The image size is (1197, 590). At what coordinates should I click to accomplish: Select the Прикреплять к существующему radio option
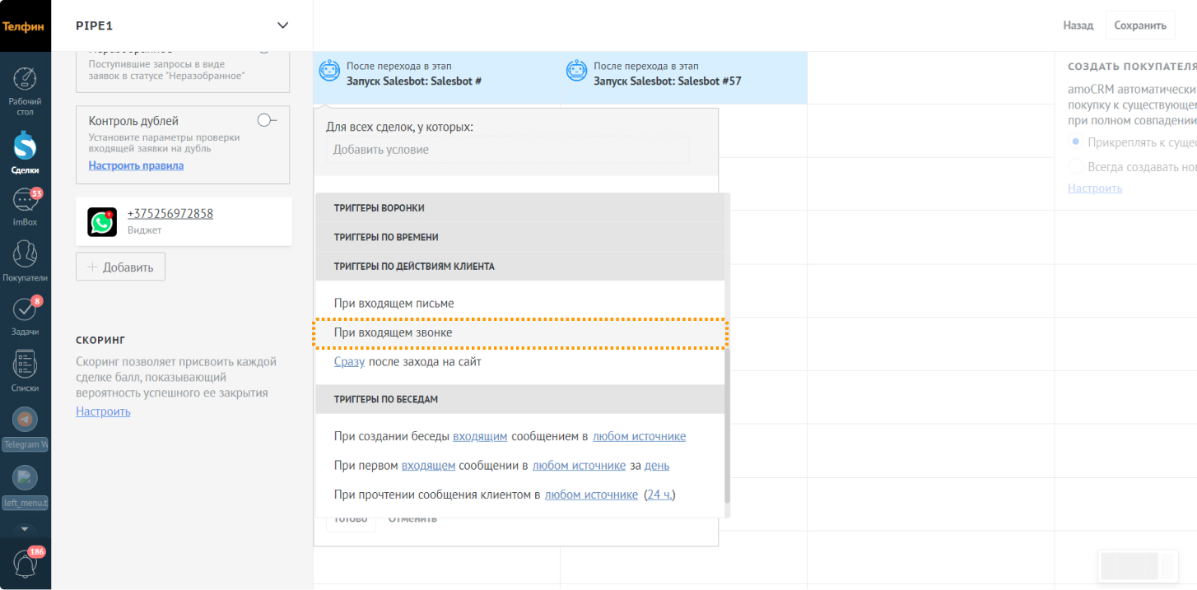click(x=1075, y=142)
